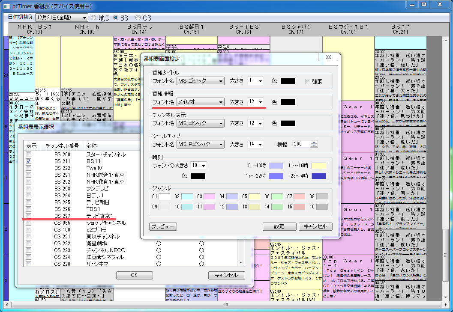
Task: Check the CS 223 チャンネルNECO checkbox
Action: point(28,250)
